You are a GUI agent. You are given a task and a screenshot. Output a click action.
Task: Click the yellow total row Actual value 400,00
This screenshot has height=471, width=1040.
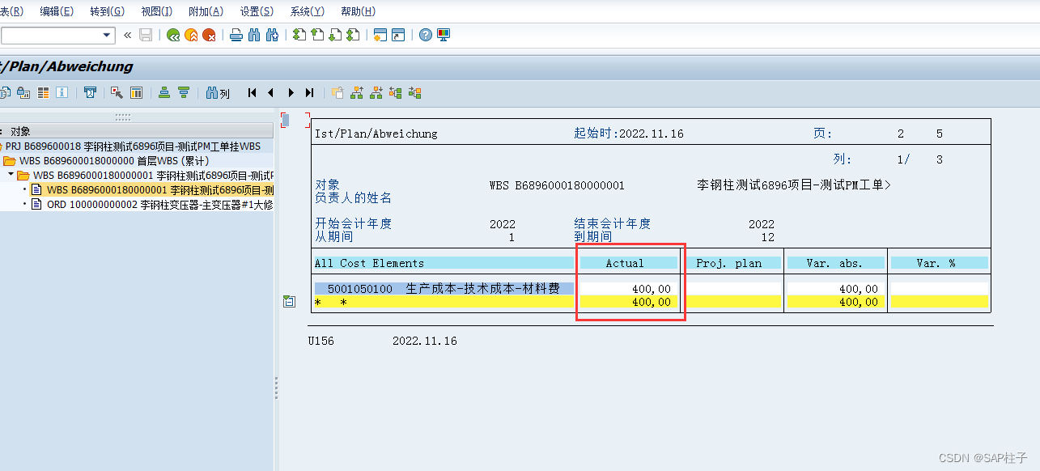coord(652,302)
